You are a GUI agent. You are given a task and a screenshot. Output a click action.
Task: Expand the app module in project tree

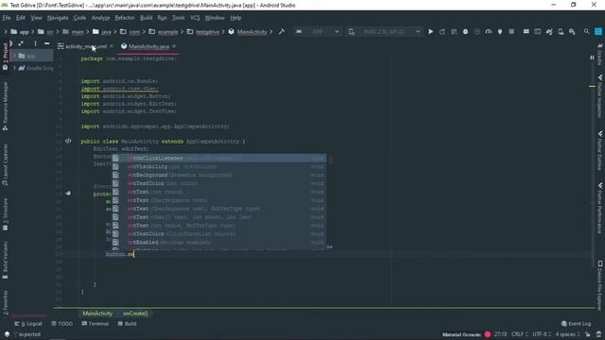click(x=15, y=56)
